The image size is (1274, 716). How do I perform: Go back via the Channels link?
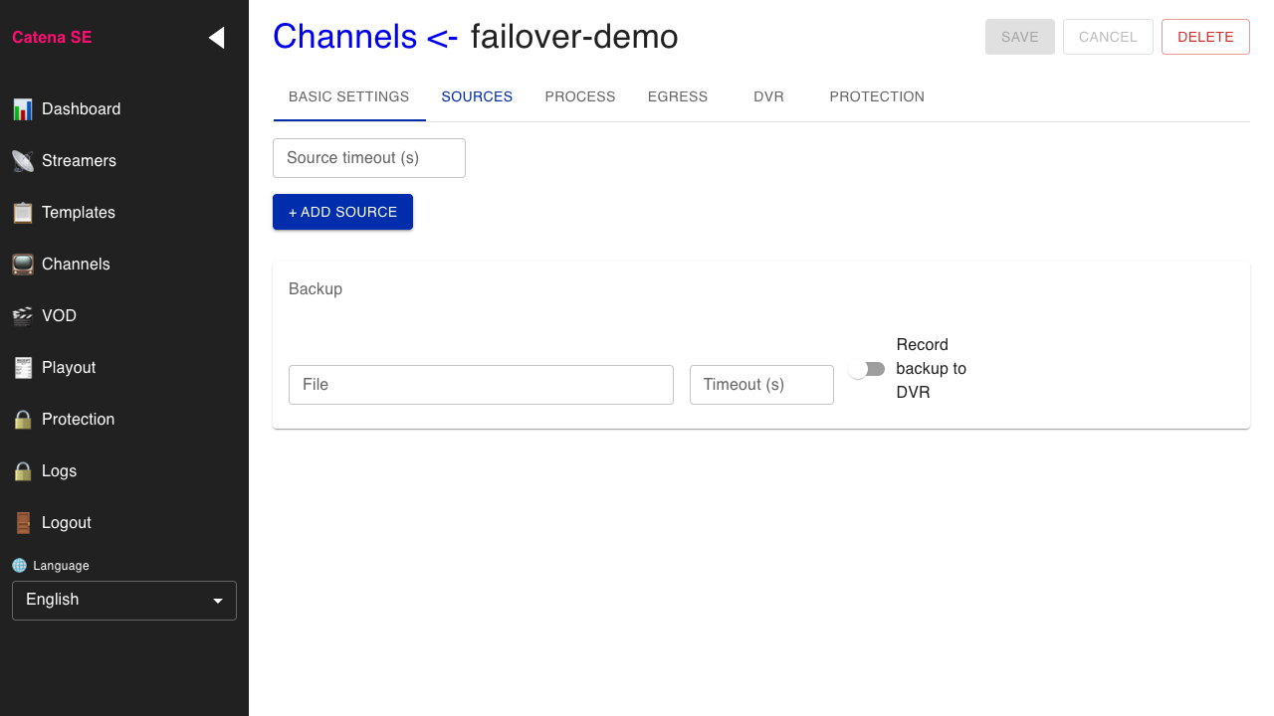click(345, 36)
